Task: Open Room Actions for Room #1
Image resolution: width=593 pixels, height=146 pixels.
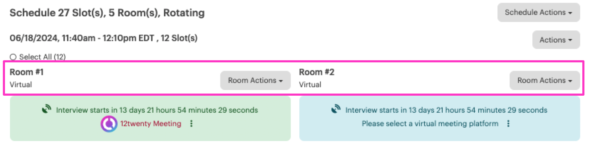Action: [x=255, y=80]
